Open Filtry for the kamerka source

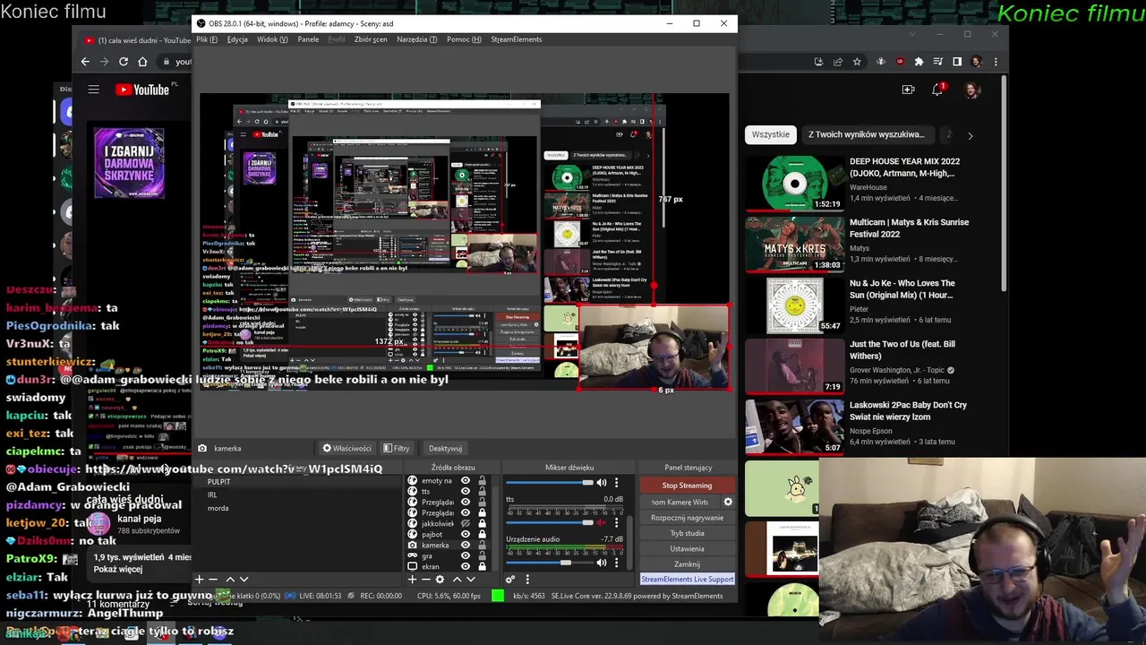tap(396, 448)
